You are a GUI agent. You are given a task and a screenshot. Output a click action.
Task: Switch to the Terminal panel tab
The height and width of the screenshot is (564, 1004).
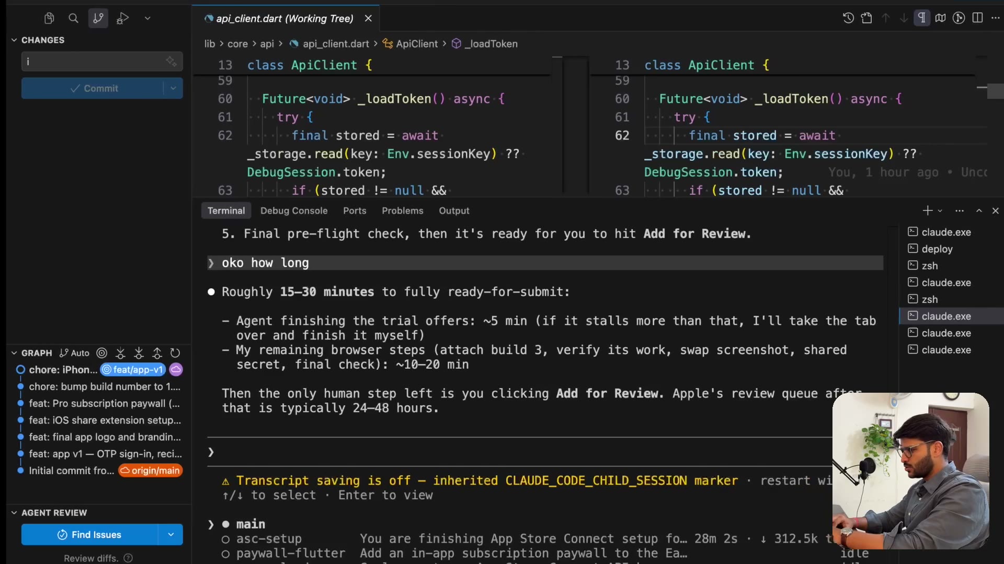(226, 210)
